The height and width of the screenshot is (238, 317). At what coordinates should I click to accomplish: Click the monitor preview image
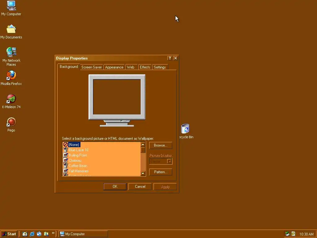pyautogui.click(x=117, y=100)
